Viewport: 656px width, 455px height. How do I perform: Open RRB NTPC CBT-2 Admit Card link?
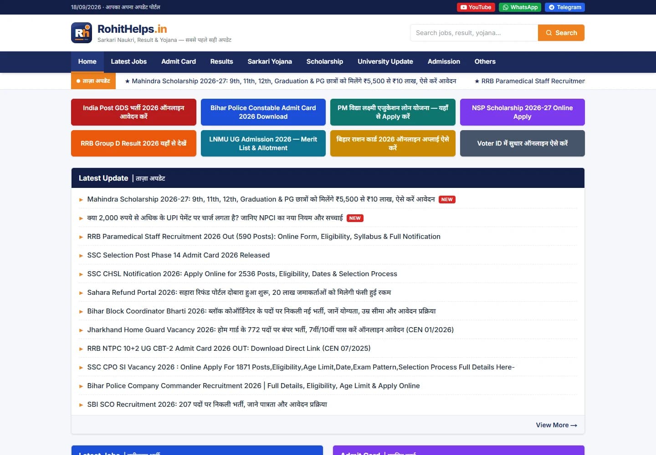point(229,349)
